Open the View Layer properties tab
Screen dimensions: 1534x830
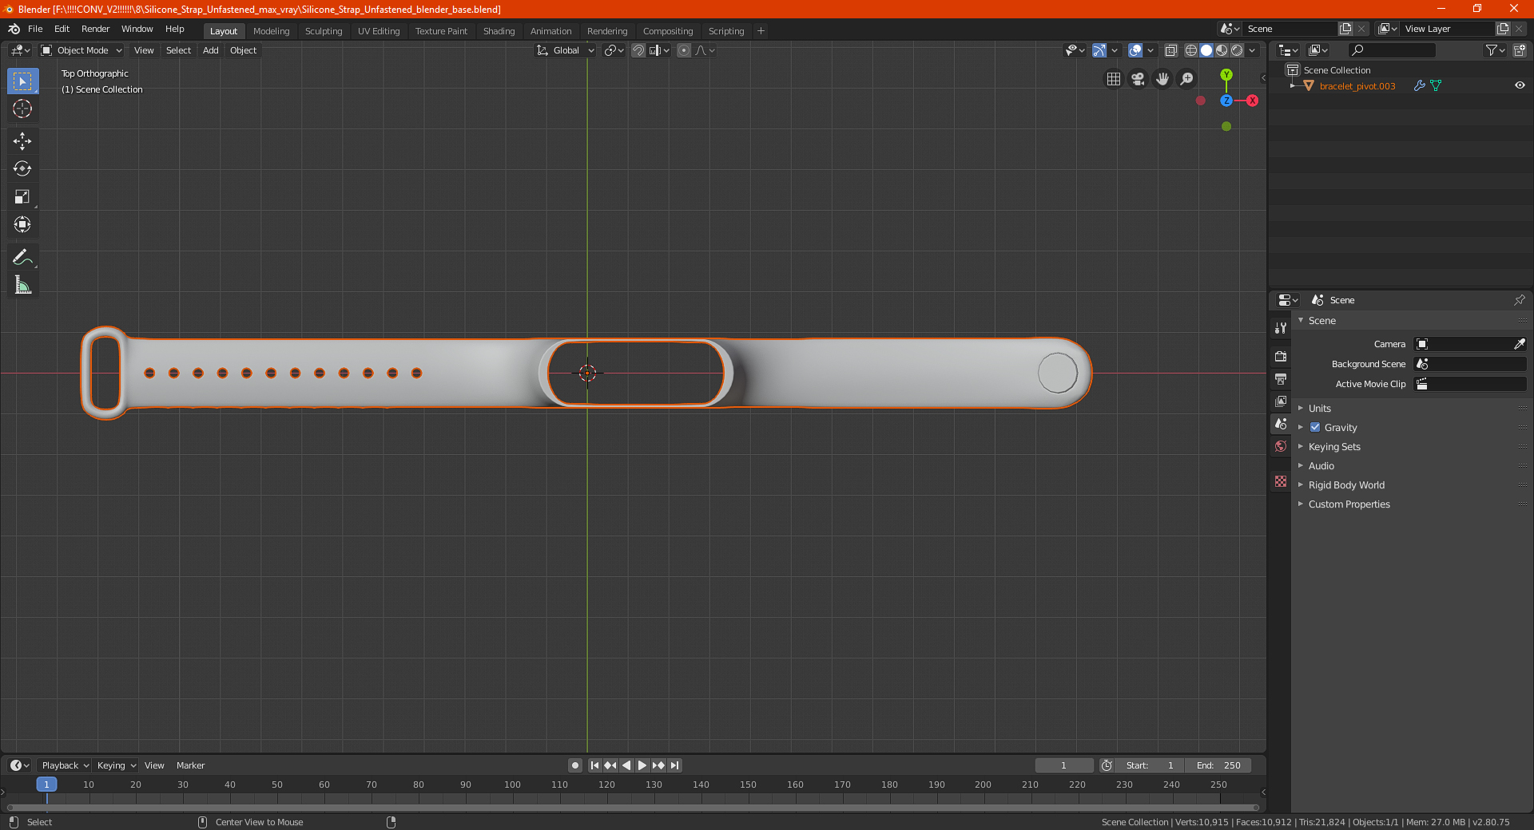tap(1281, 401)
